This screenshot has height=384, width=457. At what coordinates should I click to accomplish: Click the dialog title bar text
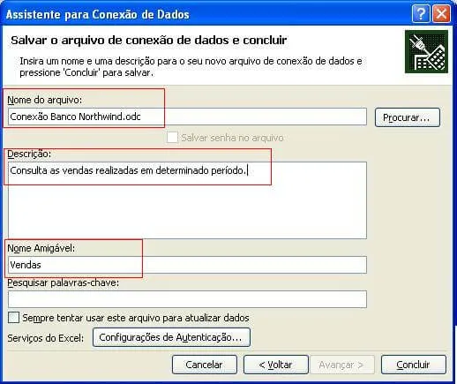click(98, 14)
